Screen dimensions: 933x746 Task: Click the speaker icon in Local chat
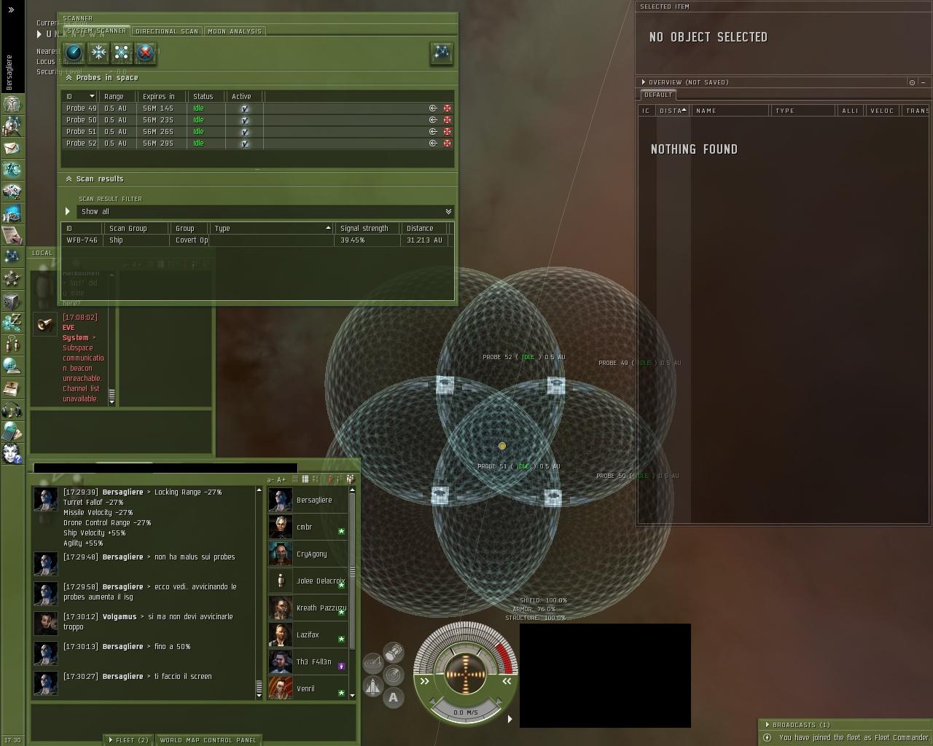45,324
